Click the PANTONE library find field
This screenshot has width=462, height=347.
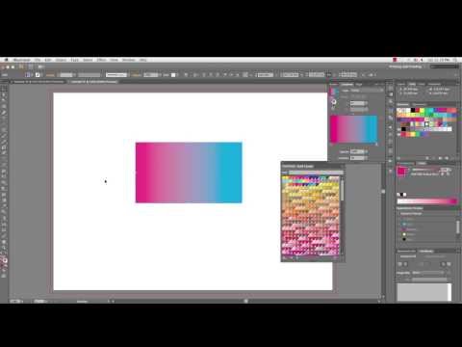316,173
